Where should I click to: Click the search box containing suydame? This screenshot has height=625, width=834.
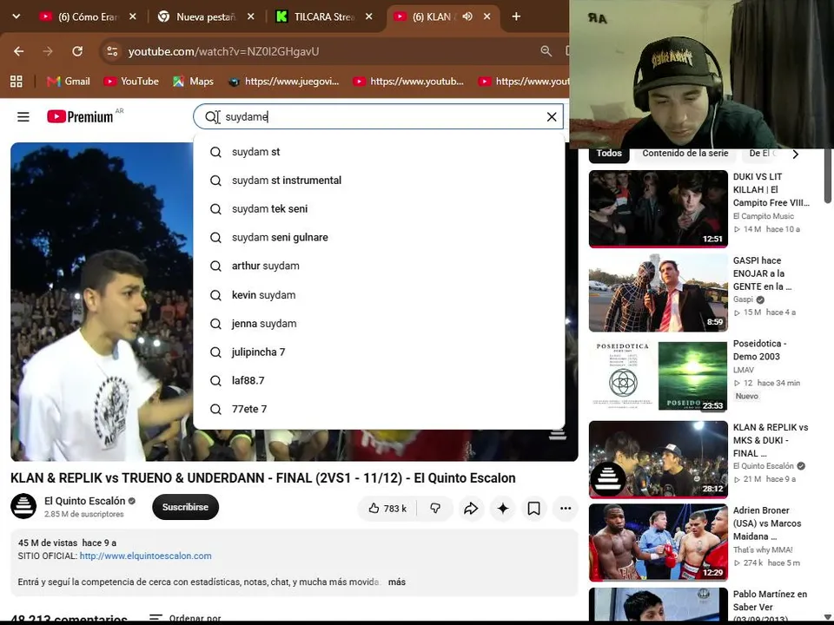pos(378,117)
